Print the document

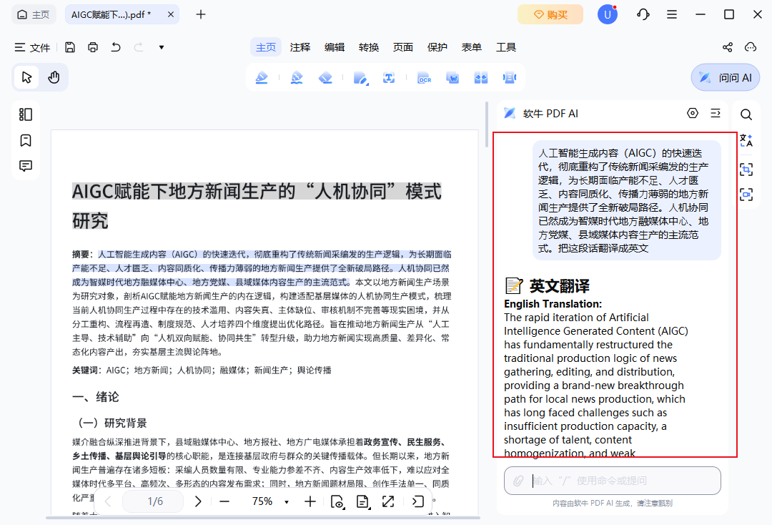coord(92,47)
